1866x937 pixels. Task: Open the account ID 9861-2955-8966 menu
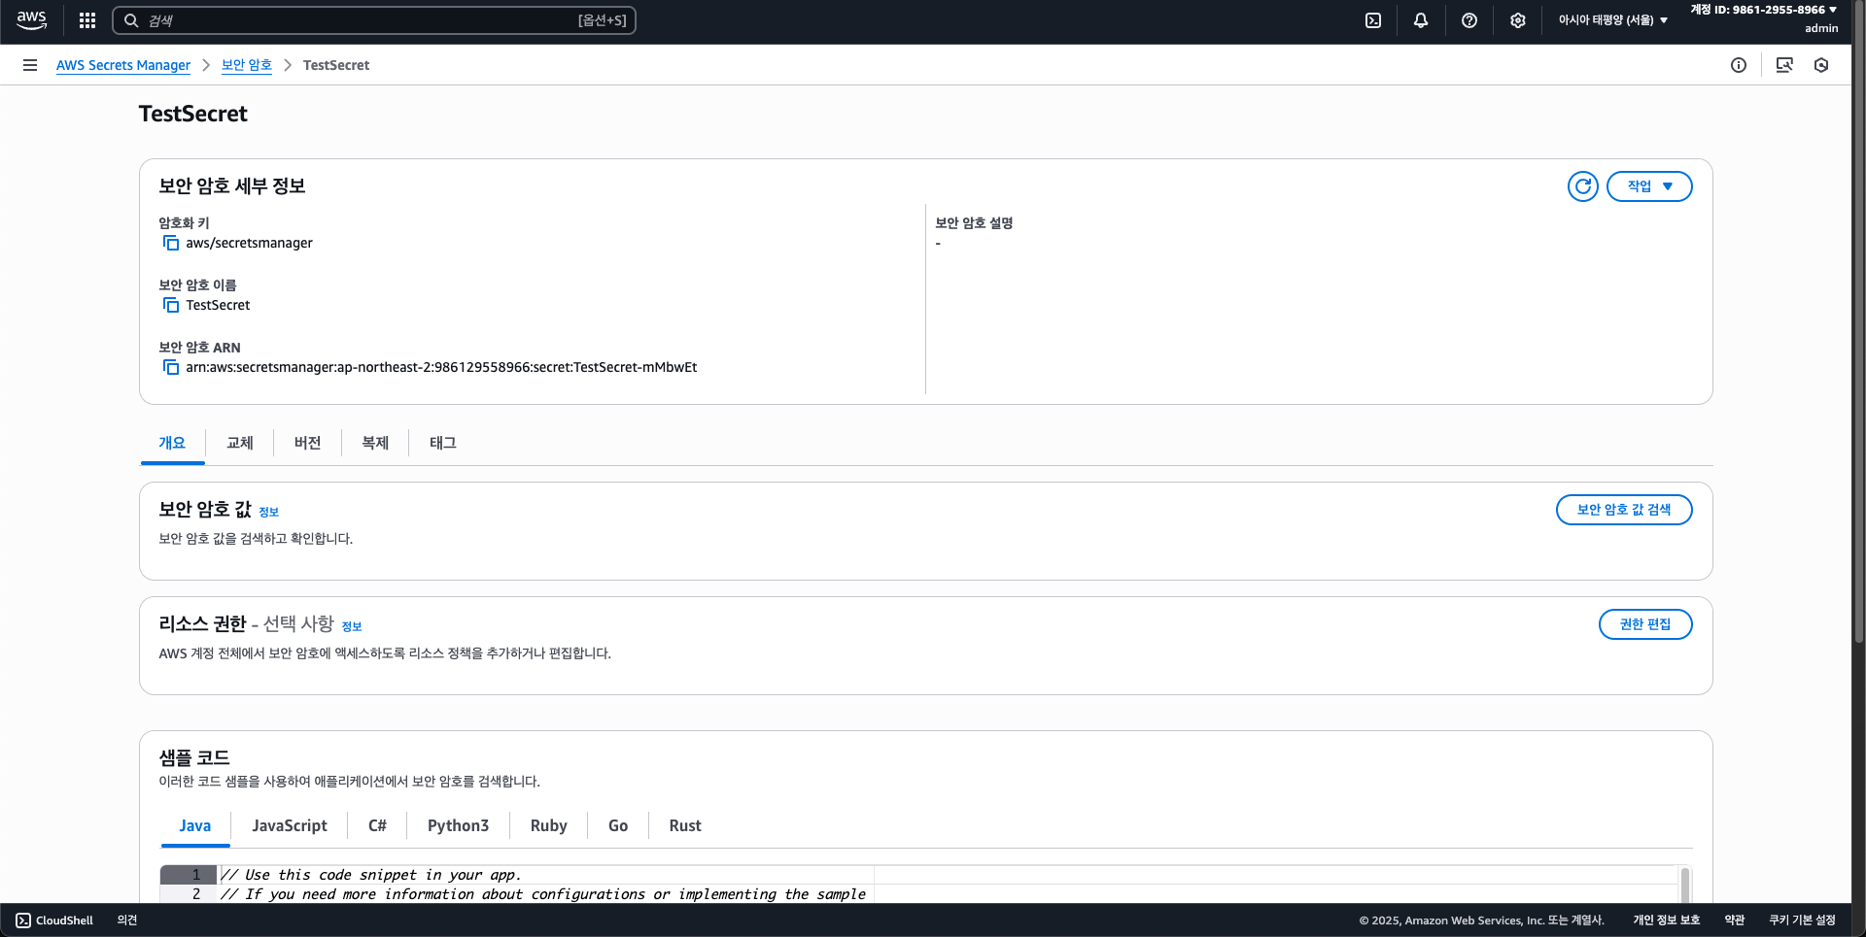1763,10
